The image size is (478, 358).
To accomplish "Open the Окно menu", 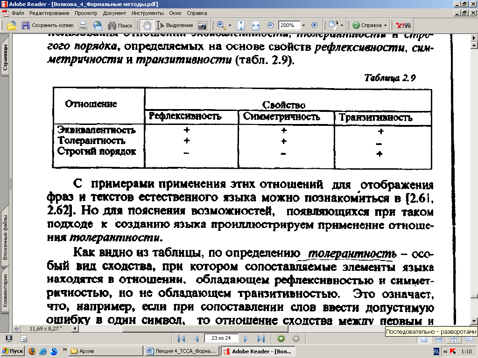I will 176,13.
